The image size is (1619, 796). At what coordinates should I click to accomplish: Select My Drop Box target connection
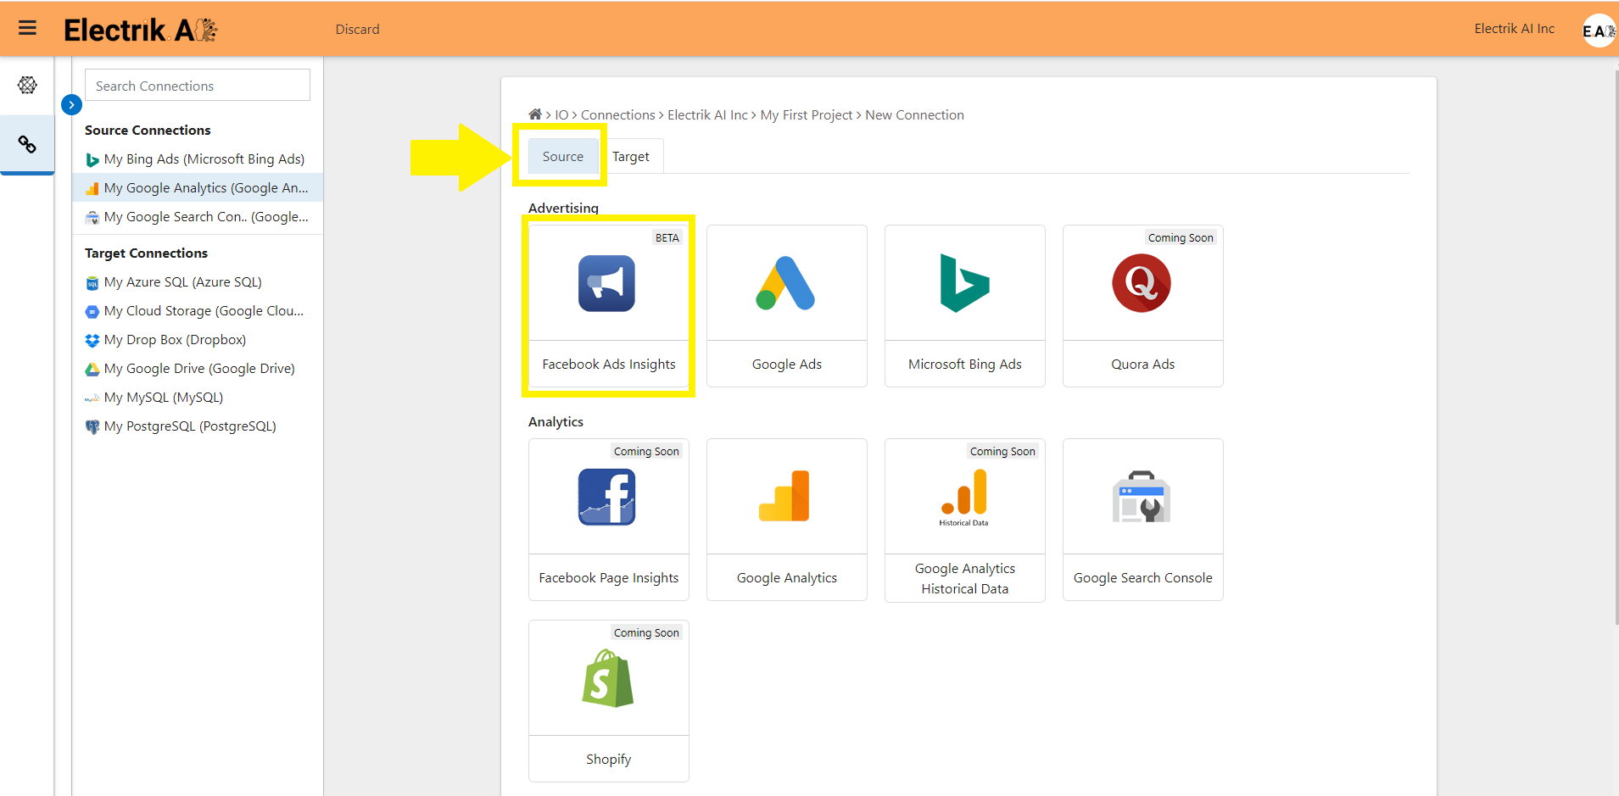(174, 339)
